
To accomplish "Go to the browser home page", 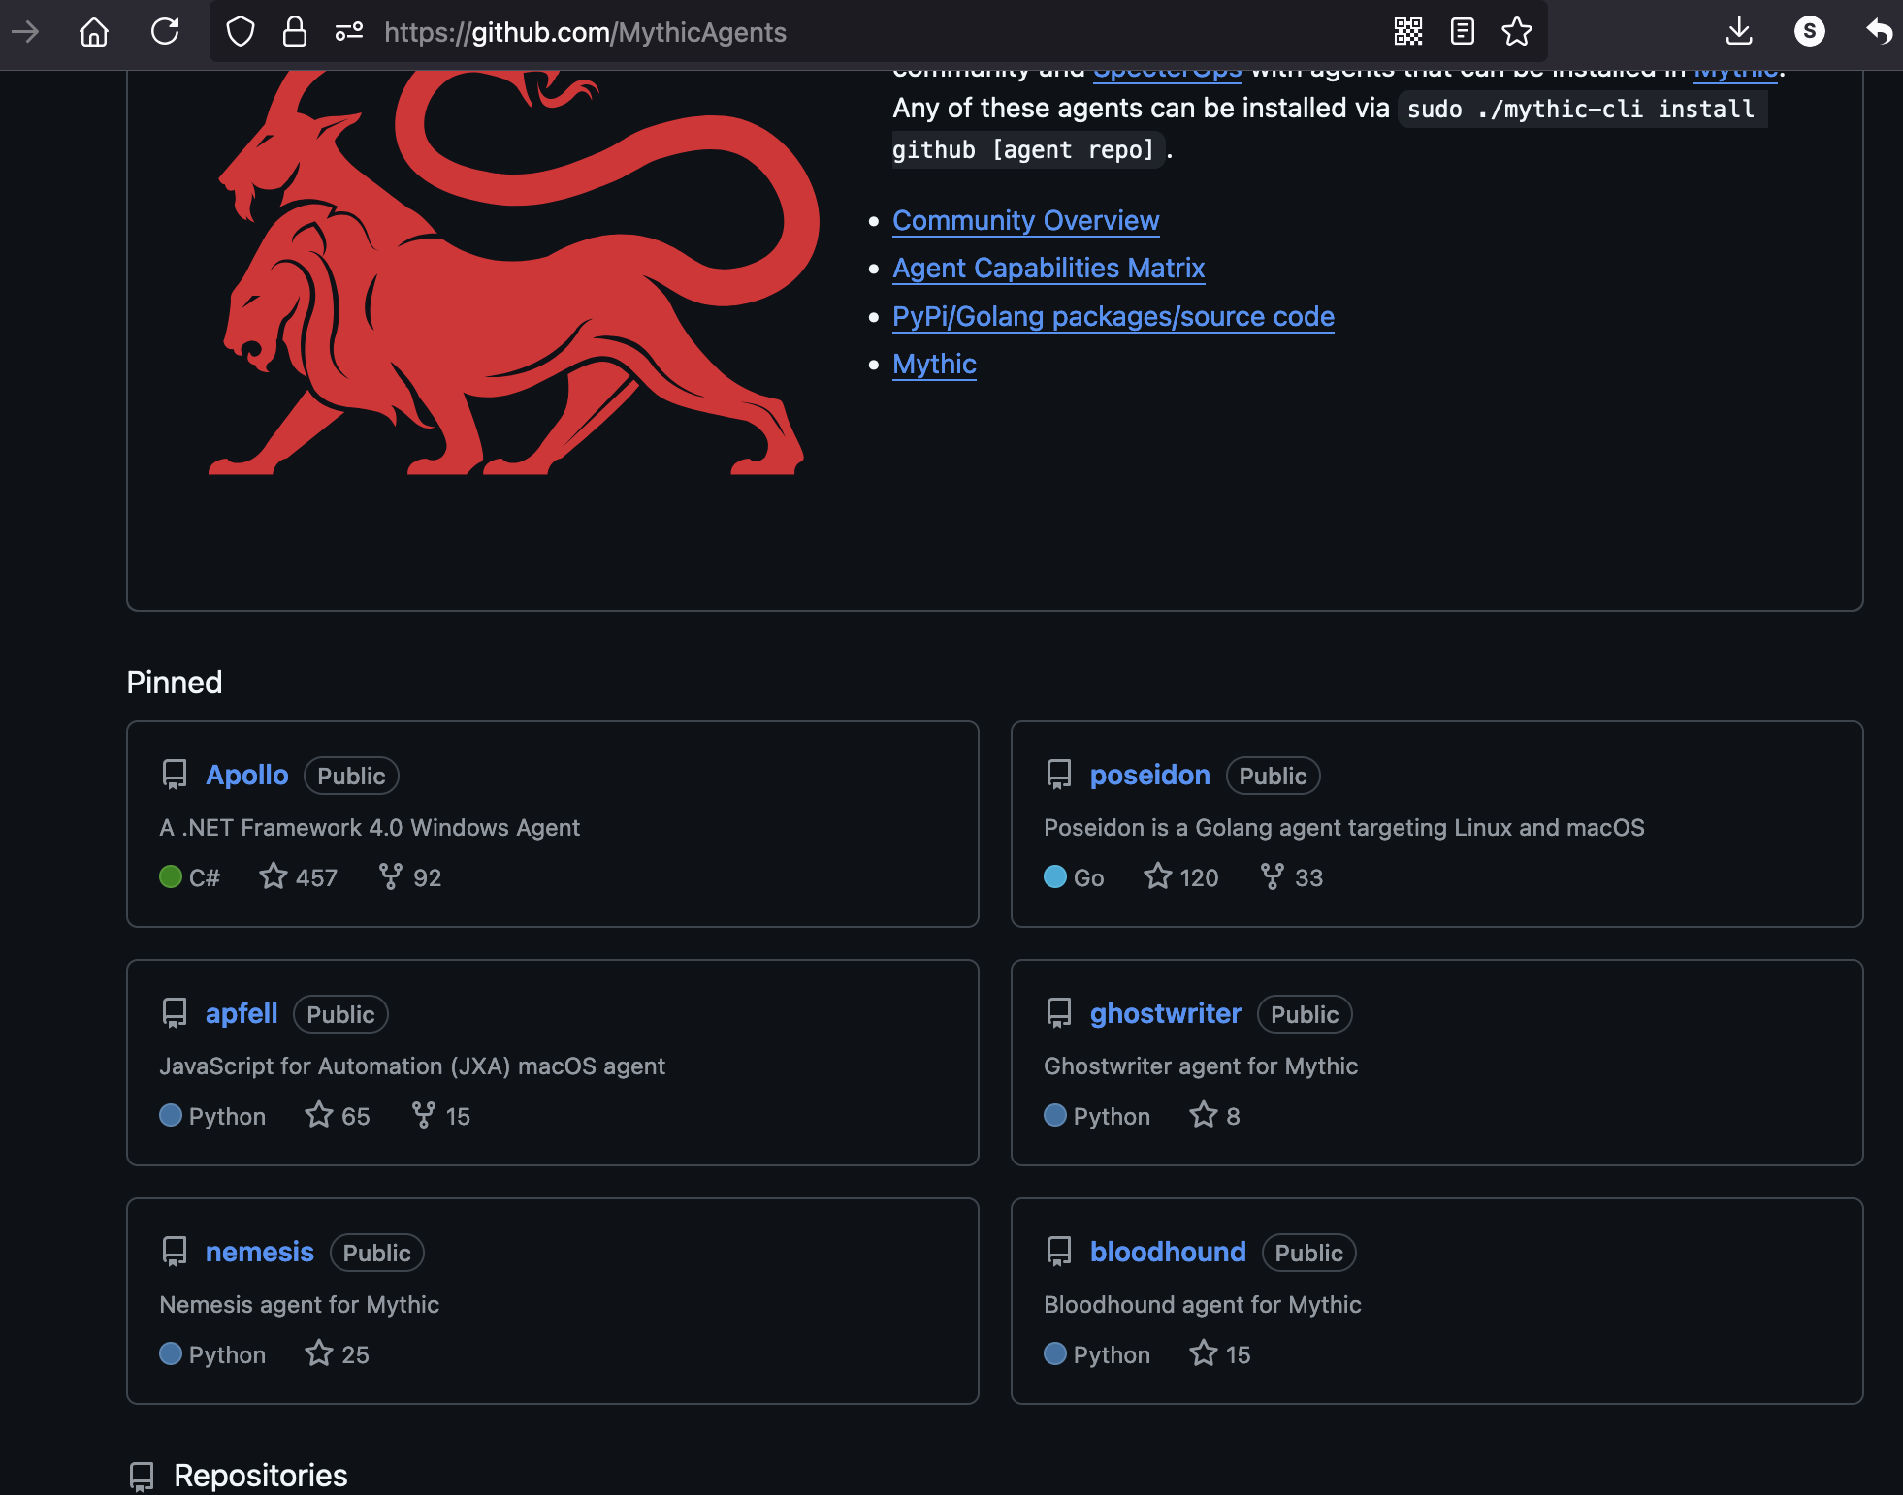I will coord(94,32).
